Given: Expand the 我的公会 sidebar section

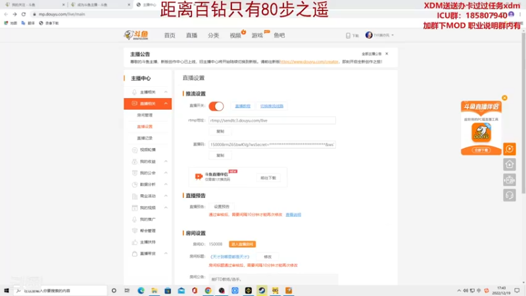Looking at the screenshot, I should pos(166,173).
